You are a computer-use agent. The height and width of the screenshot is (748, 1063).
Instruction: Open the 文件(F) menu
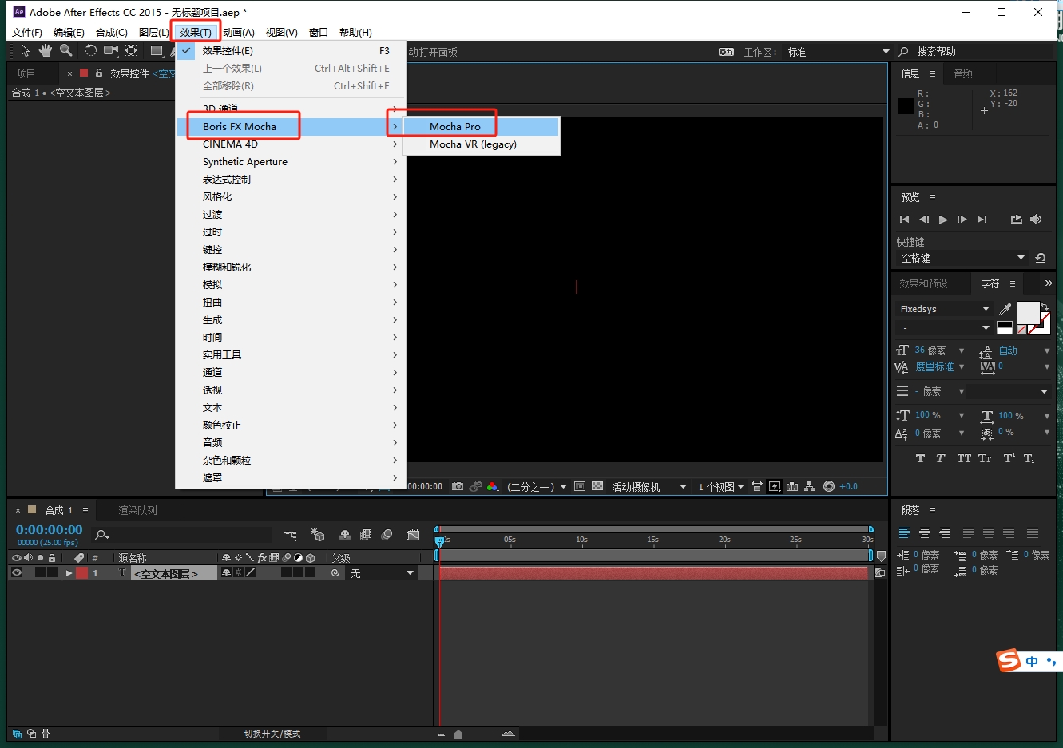tap(27, 32)
